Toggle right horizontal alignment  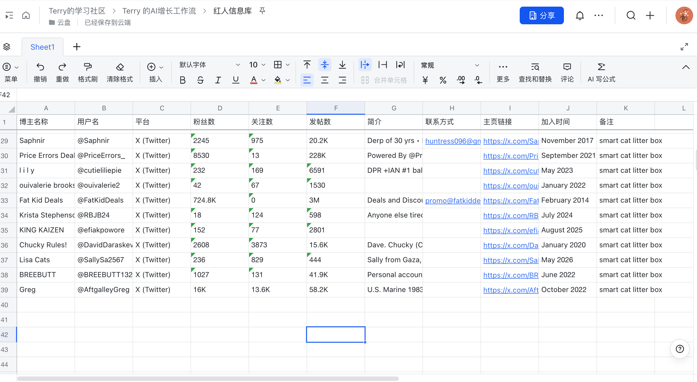(342, 80)
